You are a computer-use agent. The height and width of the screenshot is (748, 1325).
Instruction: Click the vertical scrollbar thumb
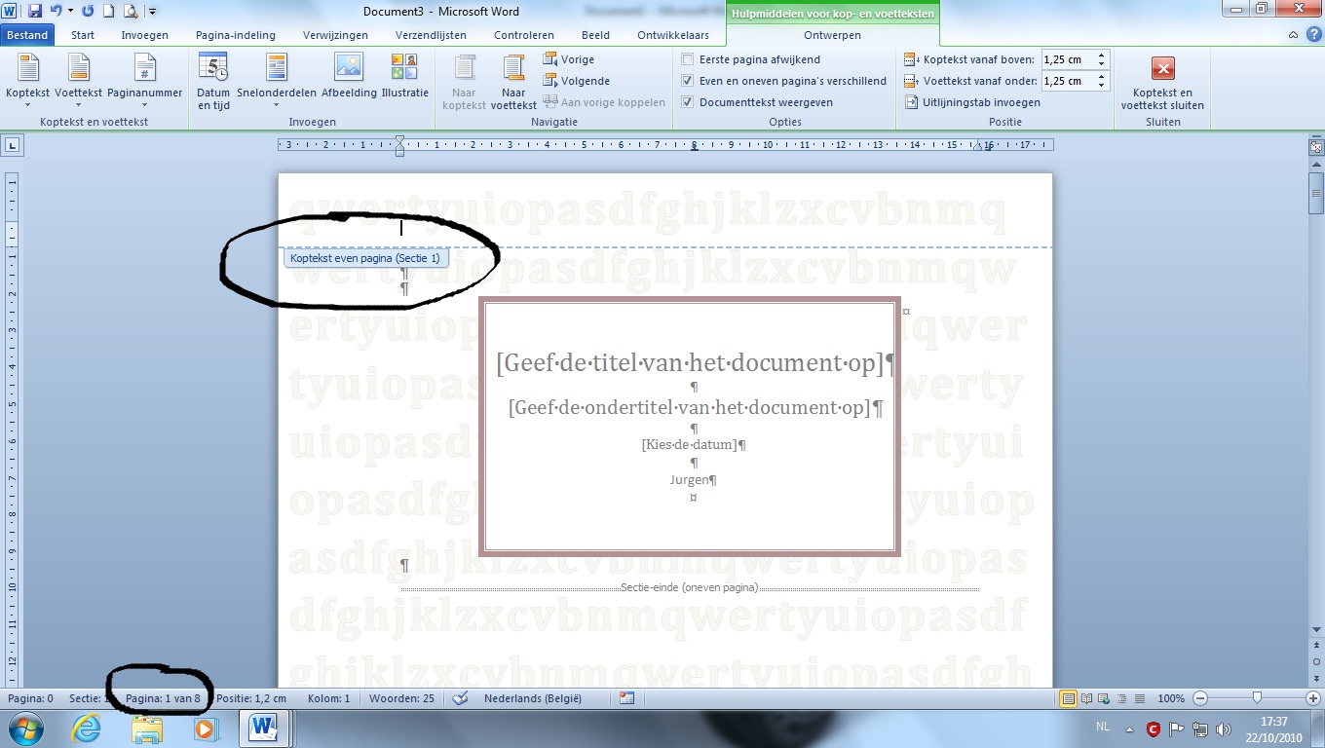pyautogui.click(x=1316, y=193)
